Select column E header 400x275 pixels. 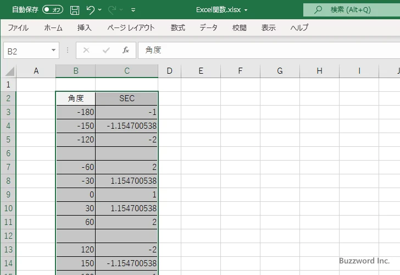click(201, 71)
